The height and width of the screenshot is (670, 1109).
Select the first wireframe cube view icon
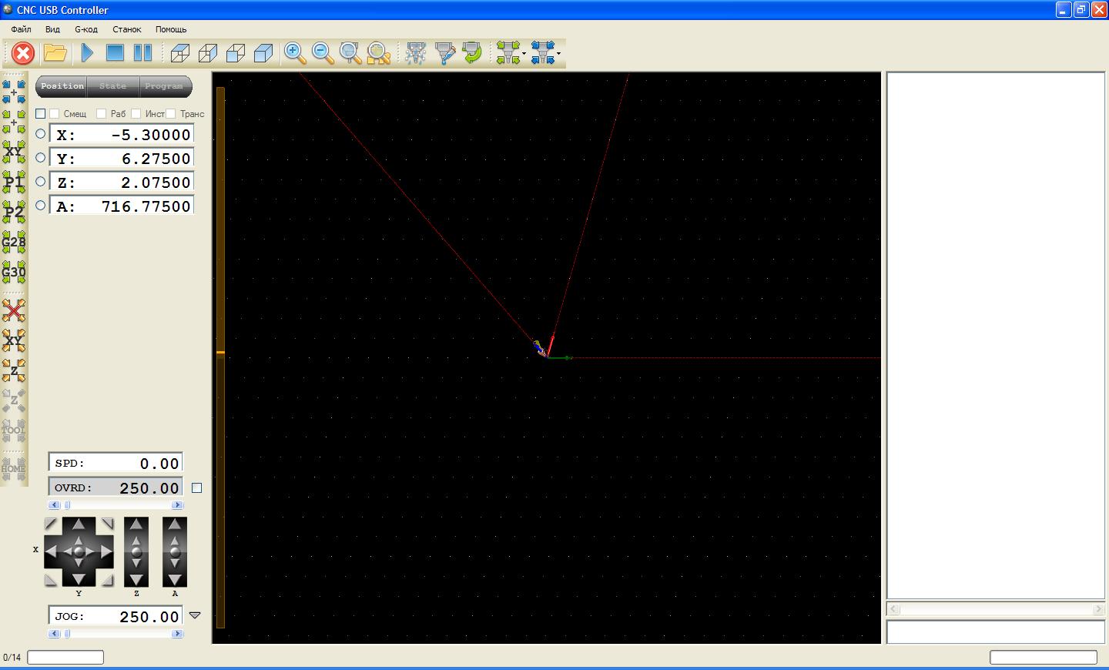180,53
